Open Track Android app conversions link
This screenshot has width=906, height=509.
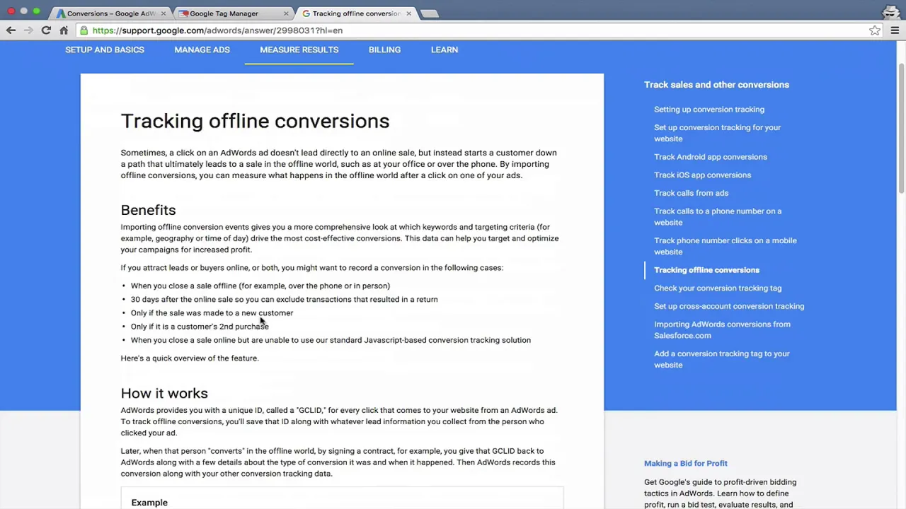point(711,157)
